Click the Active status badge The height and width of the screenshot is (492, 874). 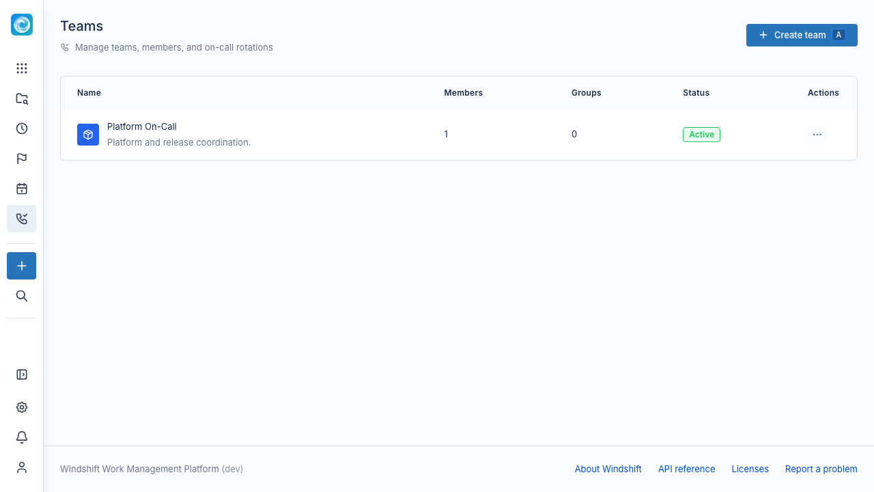(701, 135)
